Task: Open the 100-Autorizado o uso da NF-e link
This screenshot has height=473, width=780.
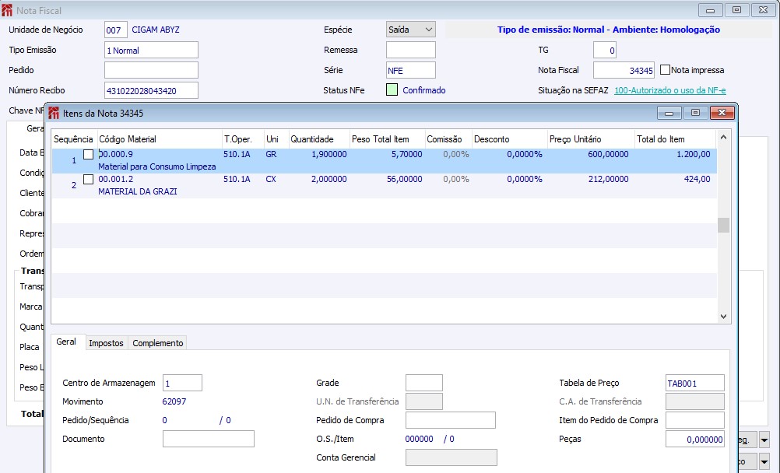Action: pos(669,90)
